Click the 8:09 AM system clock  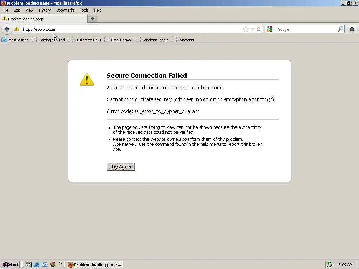pyautogui.click(x=345, y=265)
